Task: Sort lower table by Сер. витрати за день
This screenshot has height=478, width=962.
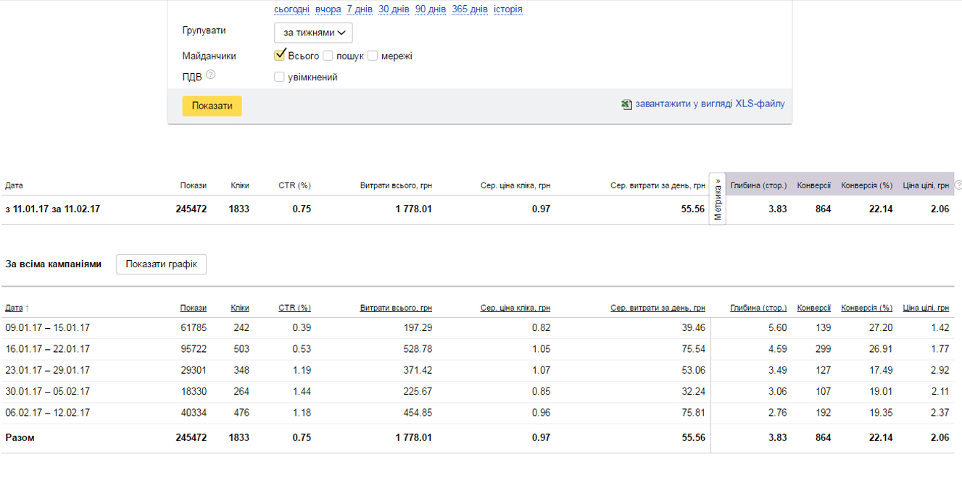Action: click(658, 308)
